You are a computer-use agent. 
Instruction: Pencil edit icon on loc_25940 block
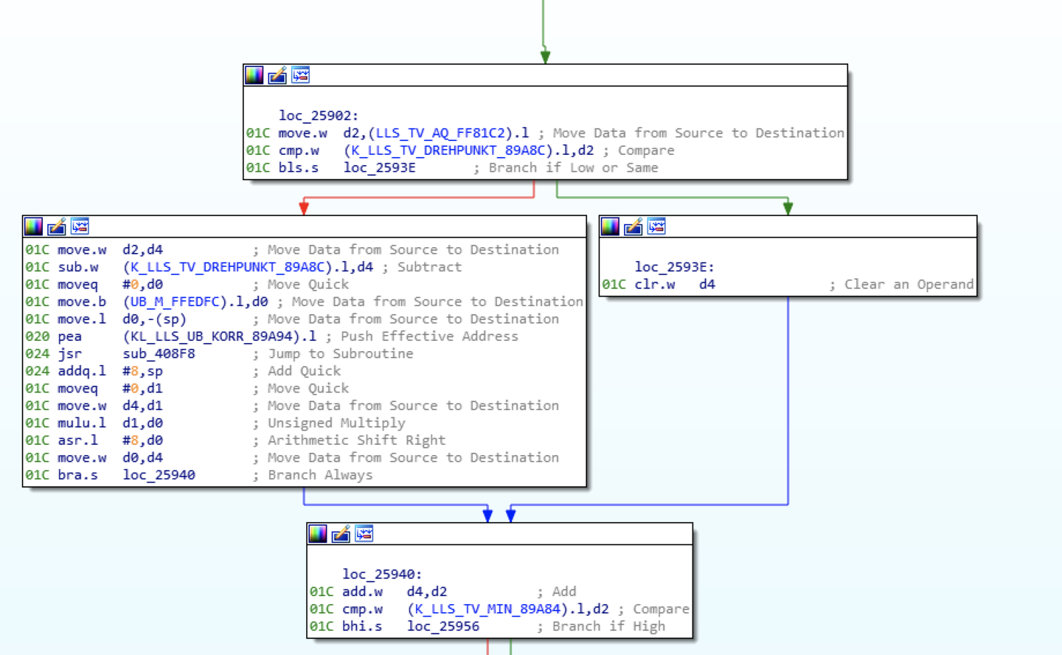[341, 534]
